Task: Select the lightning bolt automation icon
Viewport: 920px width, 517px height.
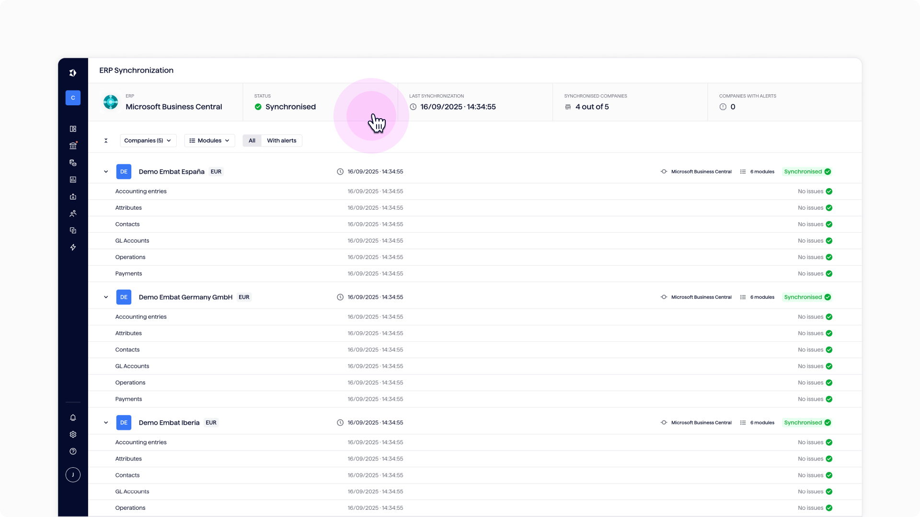Action: coord(73,247)
